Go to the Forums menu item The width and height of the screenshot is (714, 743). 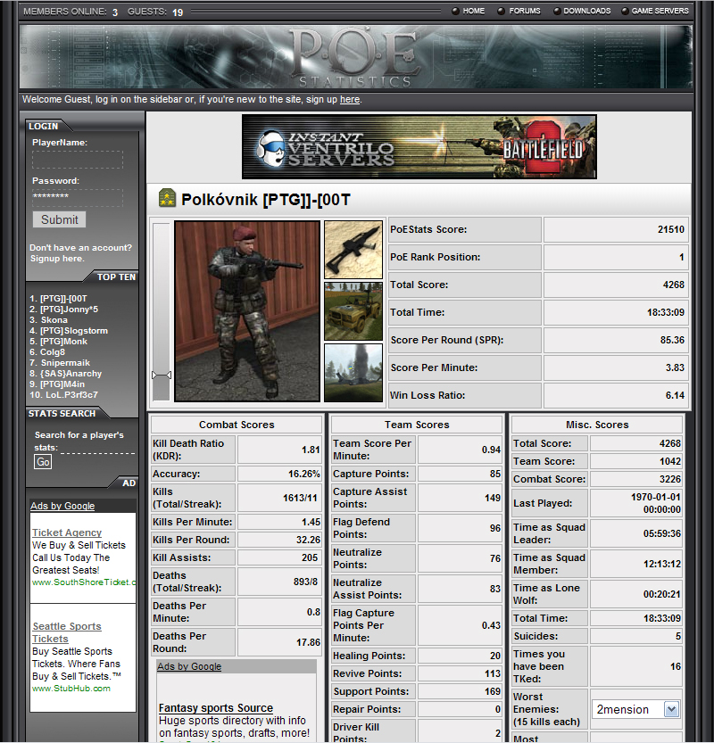pyautogui.click(x=525, y=11)
